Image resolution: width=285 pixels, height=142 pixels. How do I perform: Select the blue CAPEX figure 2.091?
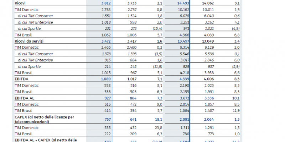tap(185, 120)
